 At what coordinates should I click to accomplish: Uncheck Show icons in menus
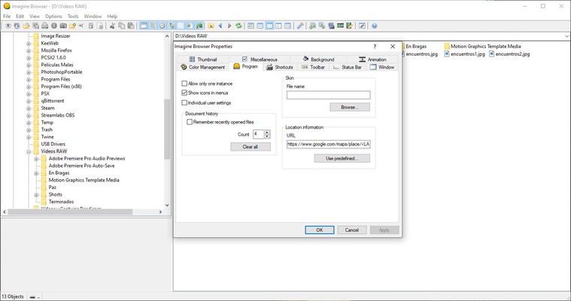click(x=185, y=93)
